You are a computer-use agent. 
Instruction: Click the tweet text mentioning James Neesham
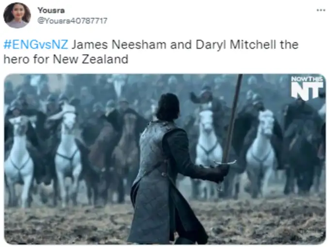(x=151, y=52)
